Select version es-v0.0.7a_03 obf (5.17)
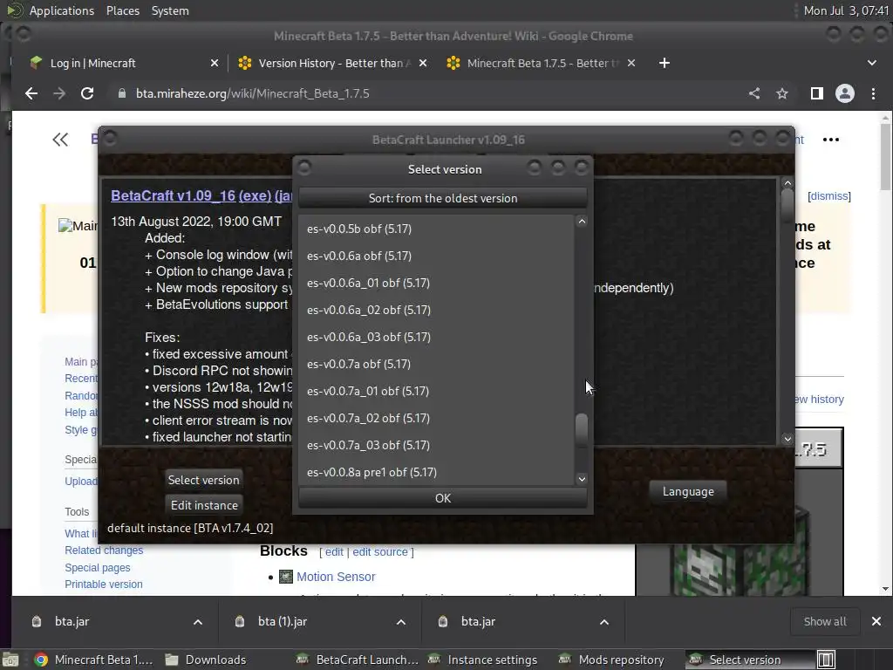Screen dimensions: 893x670 tap(436, 445)
